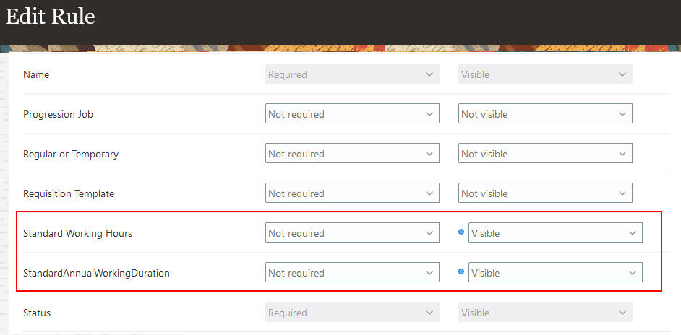Click the Edit Rule page heading
The image size is (681, 335).
(x=51, y=16)
